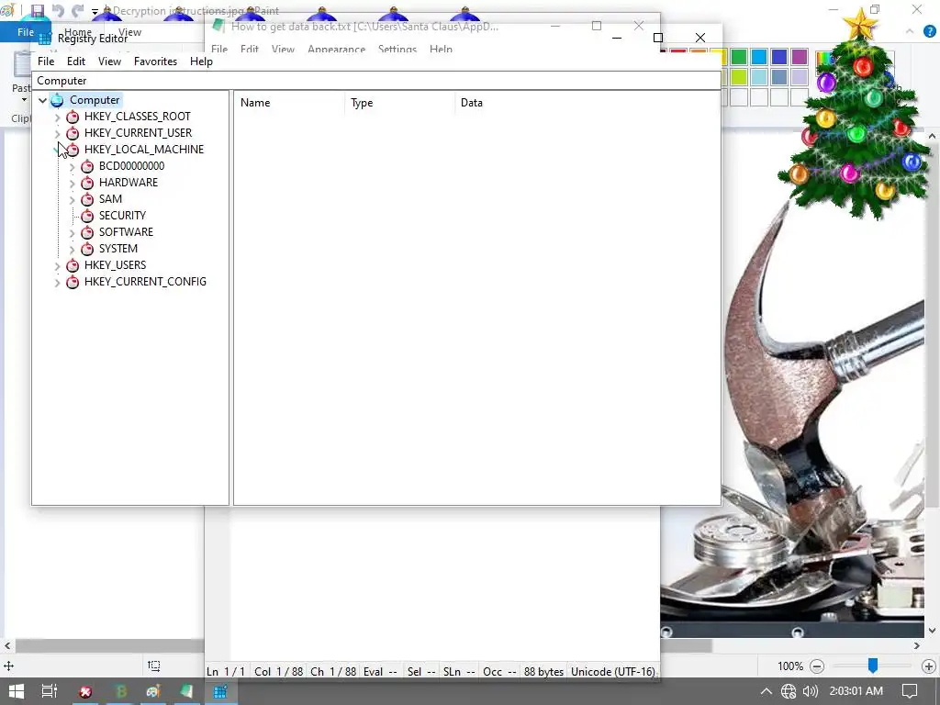
Task: Click the Undo arrow in Paint's title bar
Action: click(58, 11)
